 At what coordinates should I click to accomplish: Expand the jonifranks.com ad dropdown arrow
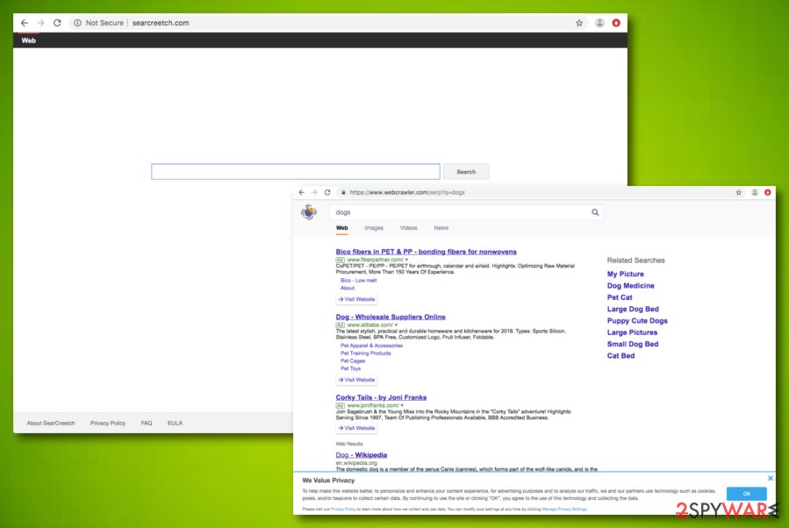(402, 405)
